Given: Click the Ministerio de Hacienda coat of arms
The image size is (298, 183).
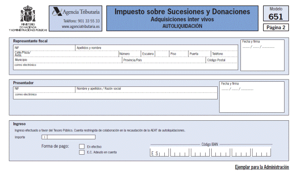Looking at the screenshot, I should pyautogui.click(x=28, y=13).
